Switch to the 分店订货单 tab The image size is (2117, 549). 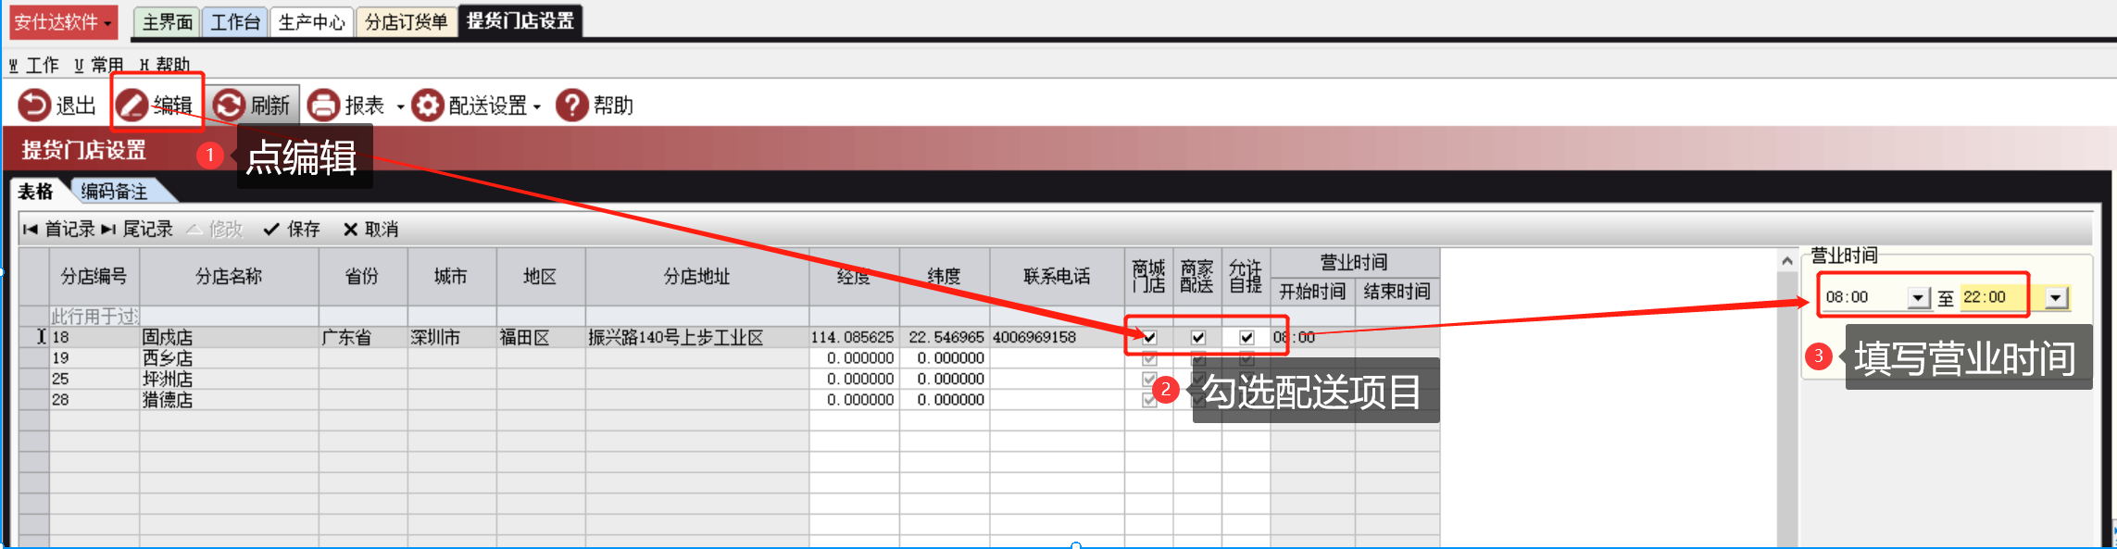coord(406,22)
